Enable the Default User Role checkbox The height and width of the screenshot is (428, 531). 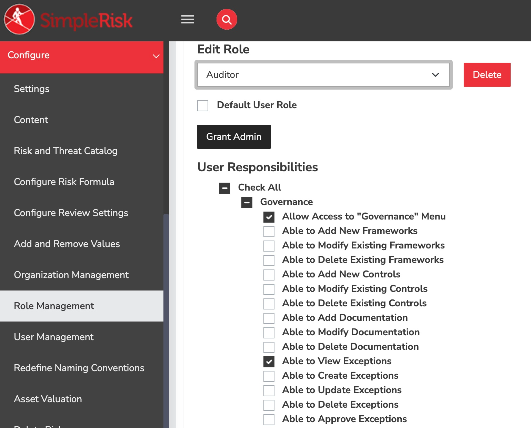tap(203, 106)
